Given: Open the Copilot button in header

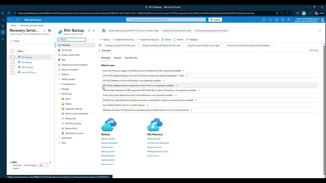Looking at the screenshot, I should pos(215,20).
